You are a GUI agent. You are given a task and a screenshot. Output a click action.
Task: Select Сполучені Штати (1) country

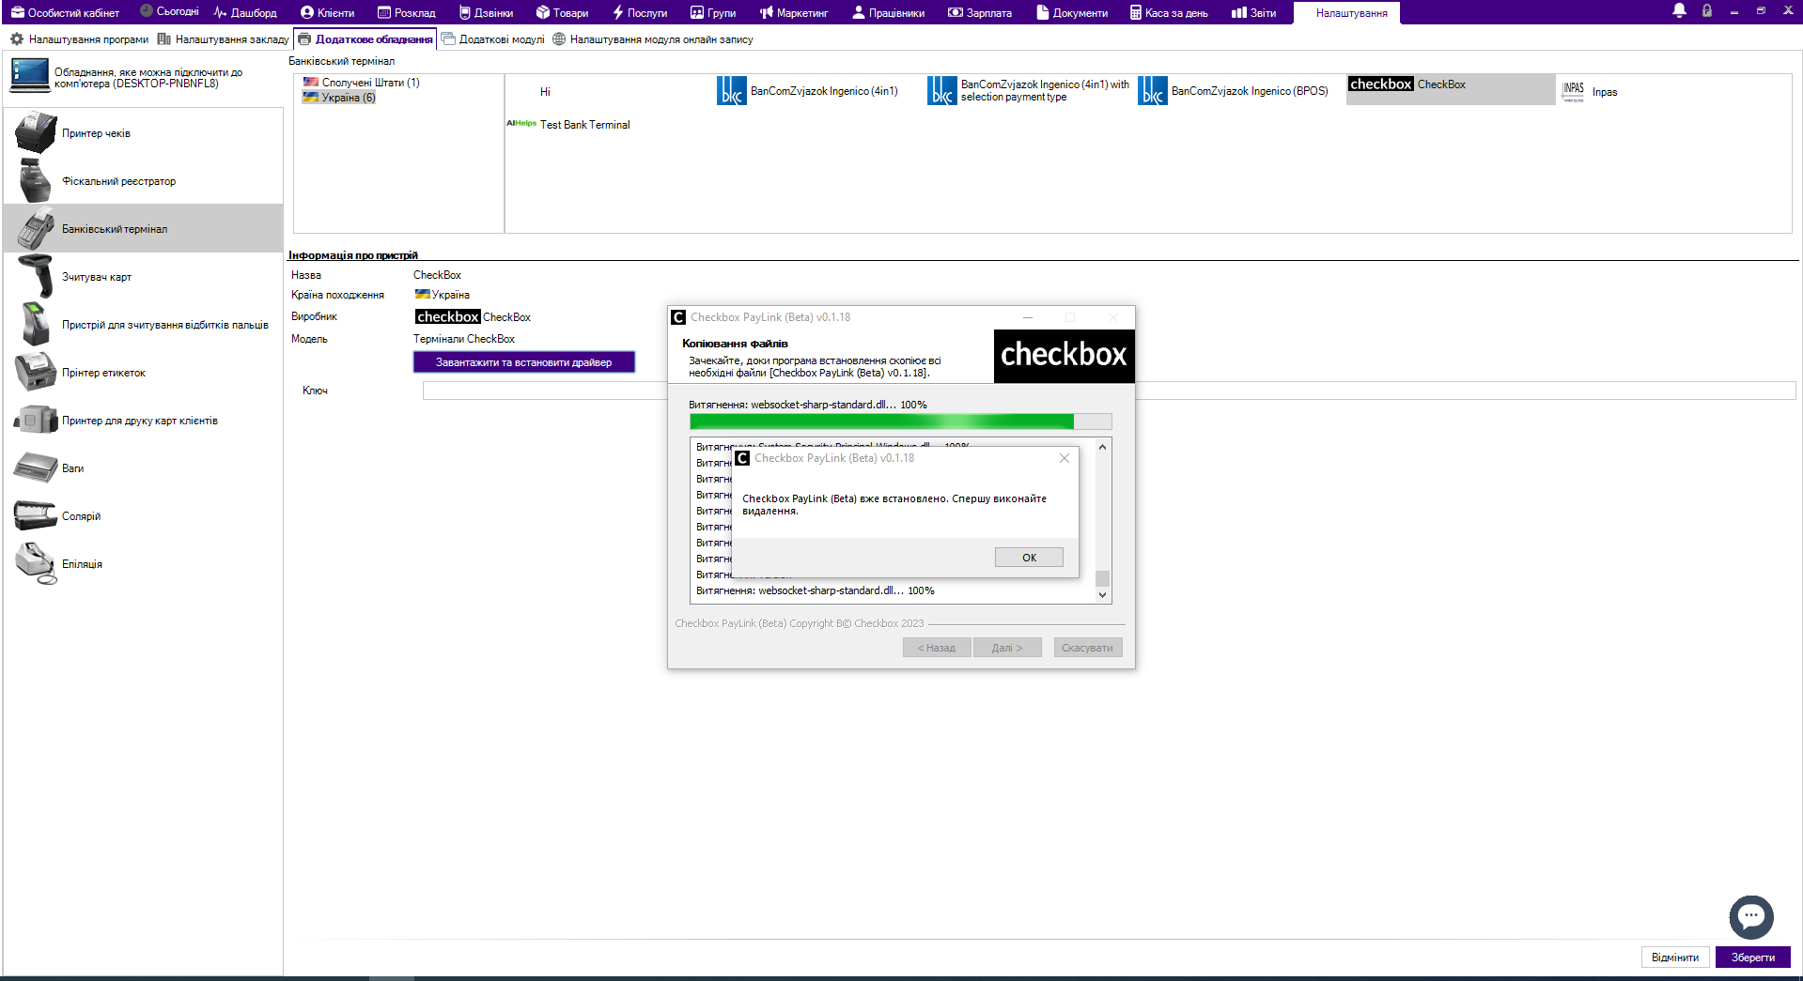pos(362,83)
